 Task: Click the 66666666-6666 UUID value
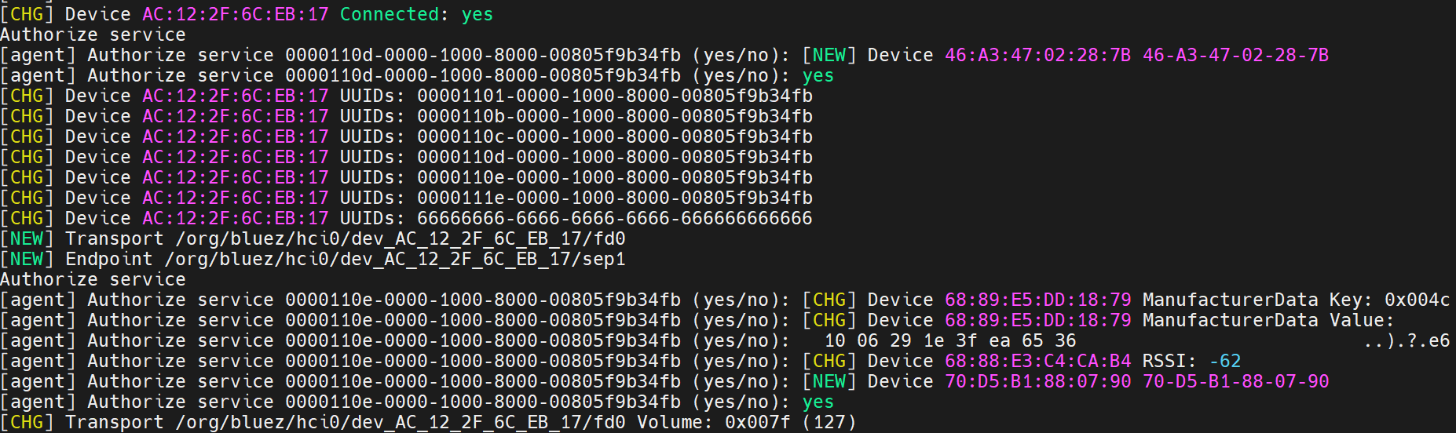coord(614,218)
